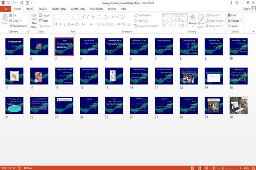Image resolution: width=256 pixels, height=170 pixels.
Task: Toggle Underline formatting
Action: pos(64,24)
